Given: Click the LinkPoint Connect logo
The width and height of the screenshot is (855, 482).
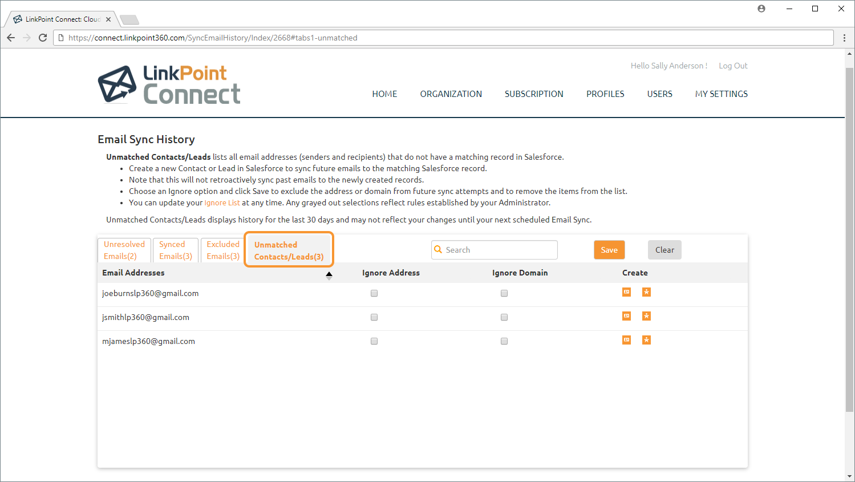Looking at the screenshot, I should click(169, 84).
